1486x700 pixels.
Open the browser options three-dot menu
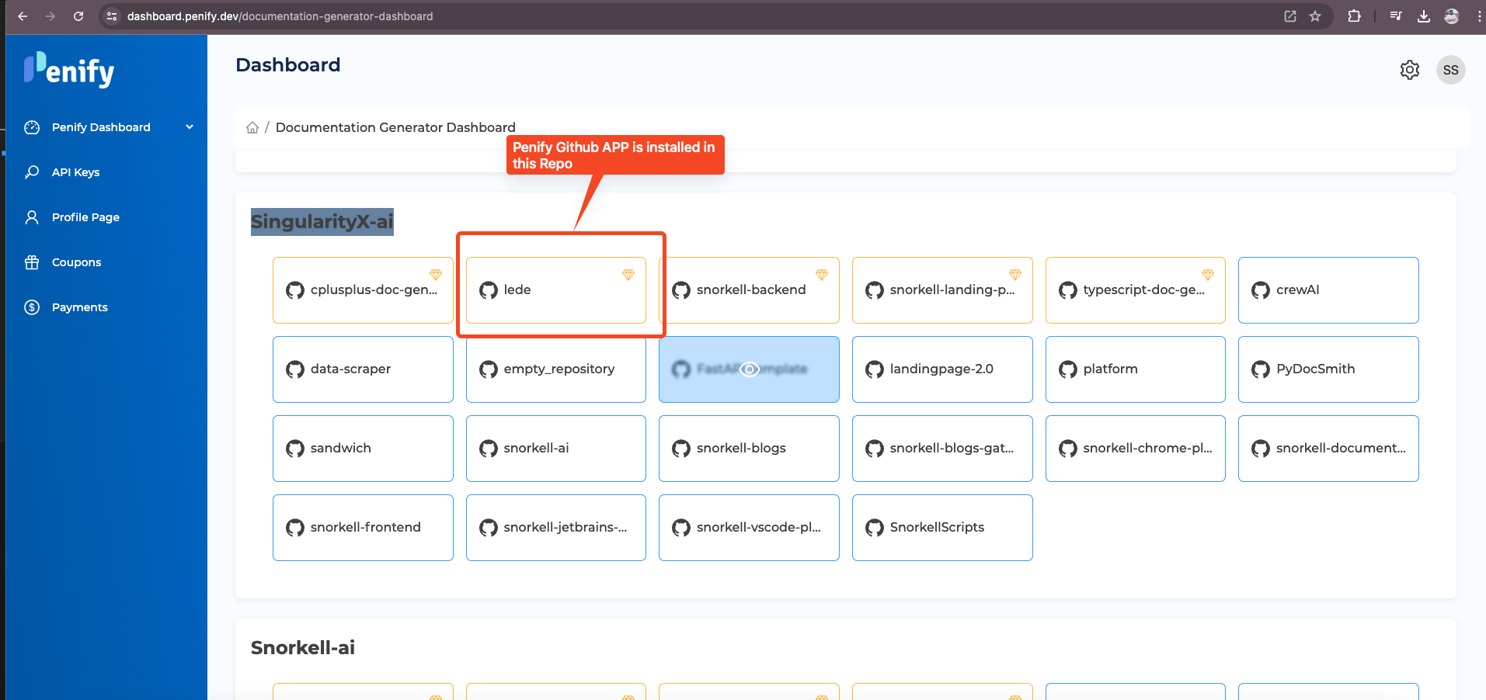1478,16
